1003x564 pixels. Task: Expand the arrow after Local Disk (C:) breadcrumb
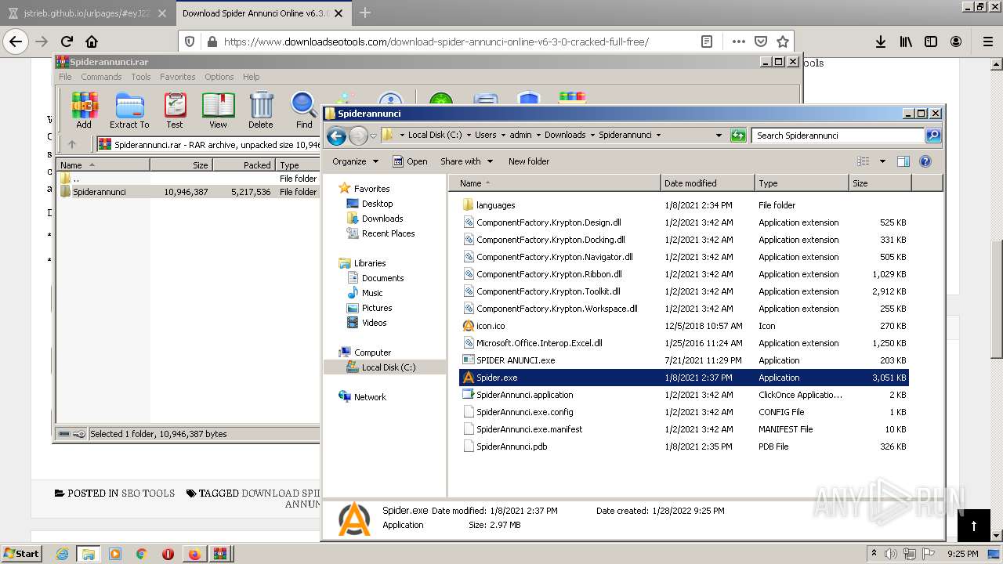[469, 135]
